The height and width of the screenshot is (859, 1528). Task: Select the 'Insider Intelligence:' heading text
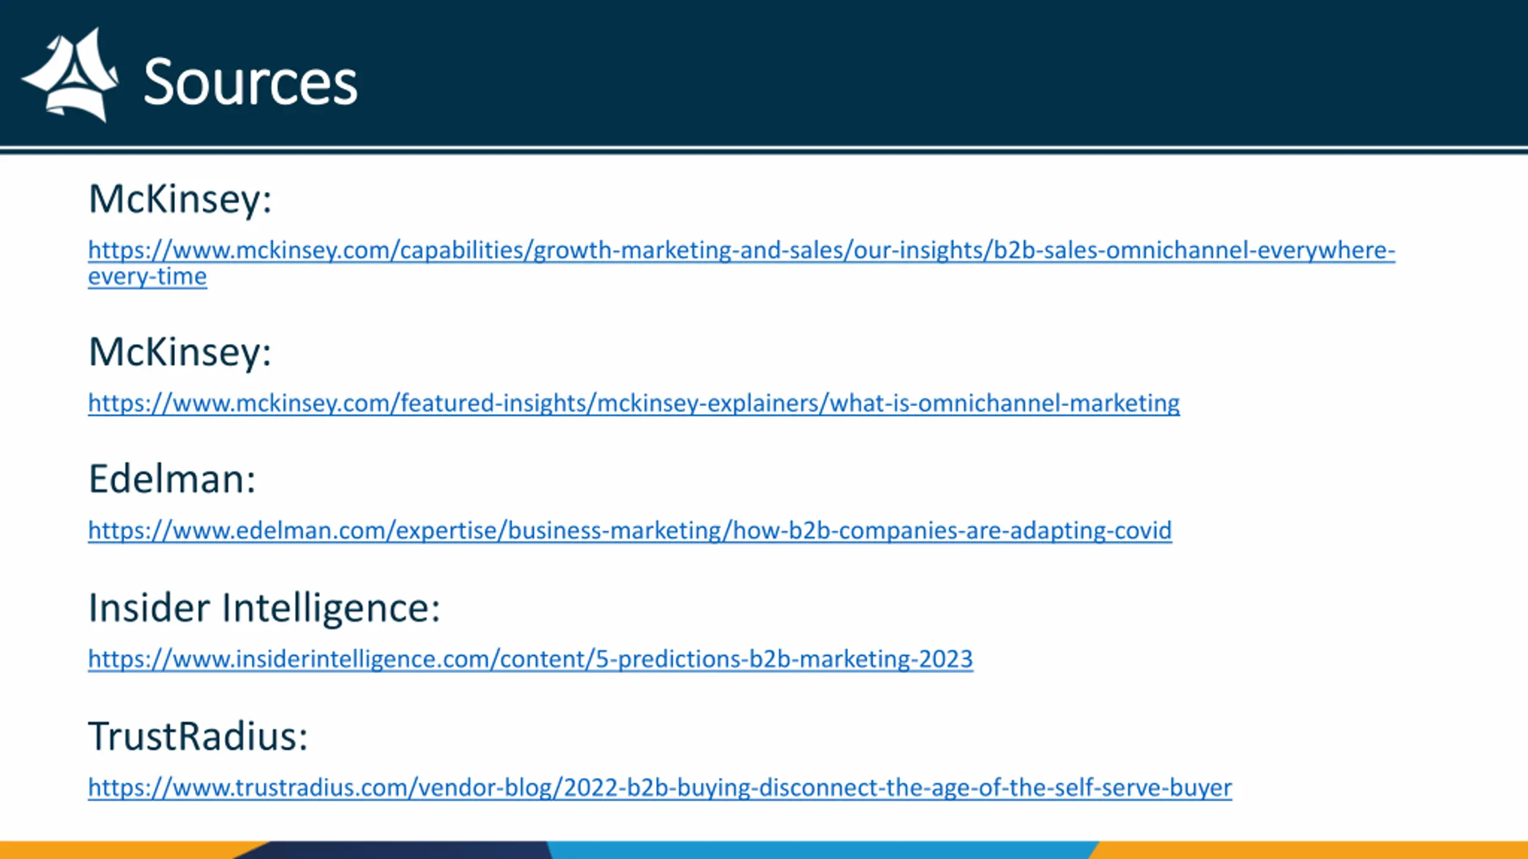(264, 608)
